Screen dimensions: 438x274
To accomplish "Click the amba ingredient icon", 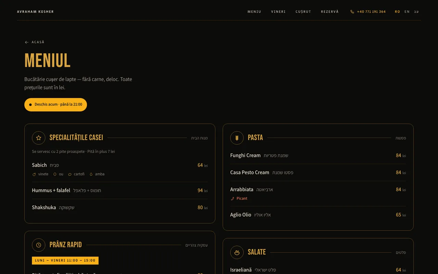I will point(91,174).
